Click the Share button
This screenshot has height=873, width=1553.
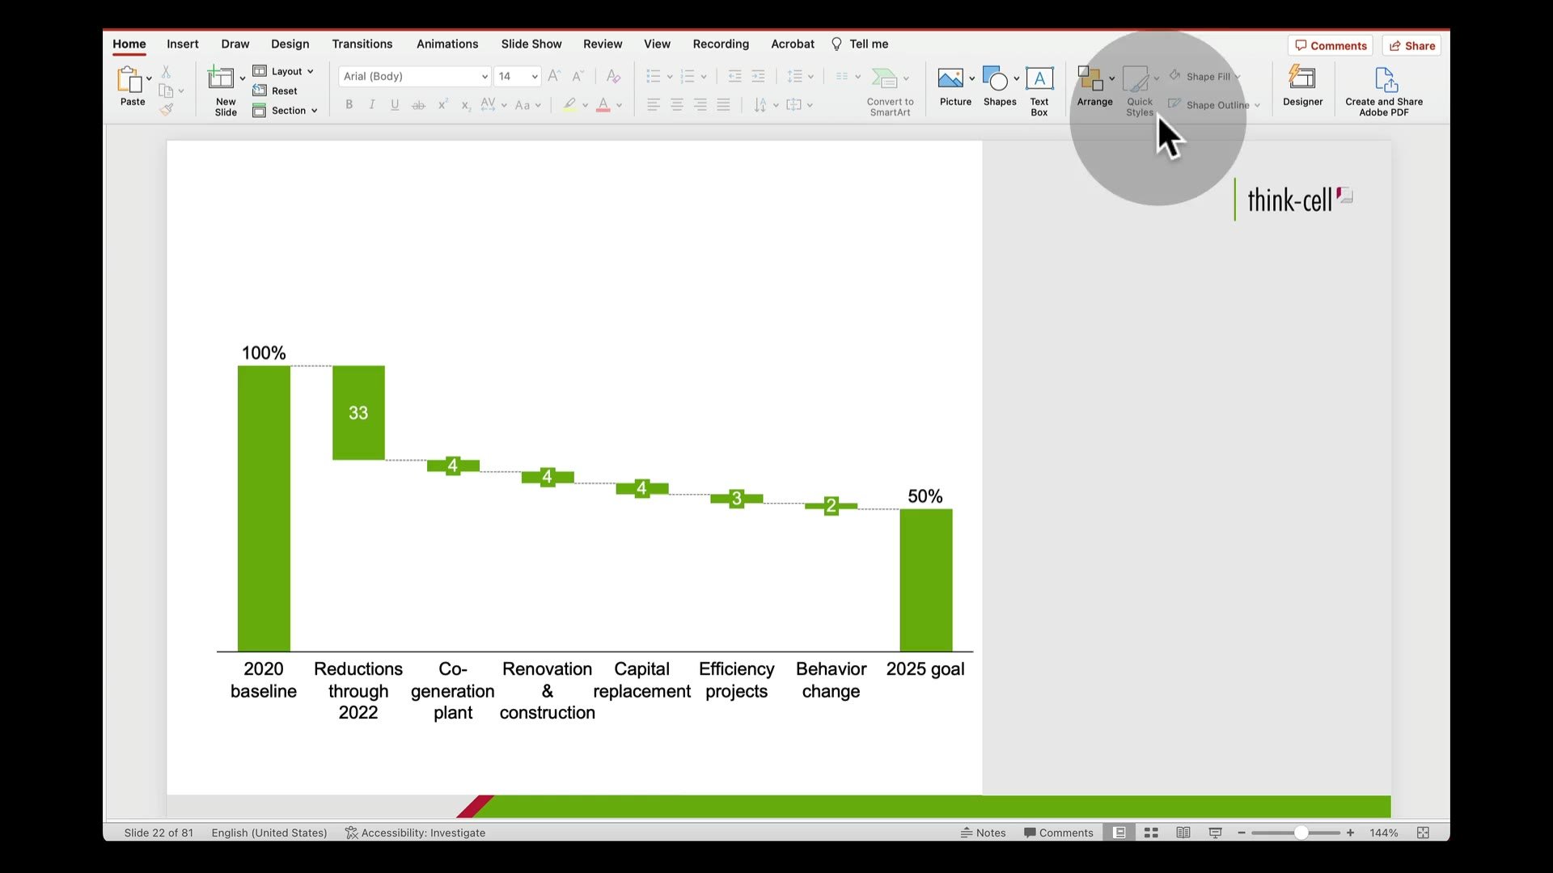(x=1411, y=45)
